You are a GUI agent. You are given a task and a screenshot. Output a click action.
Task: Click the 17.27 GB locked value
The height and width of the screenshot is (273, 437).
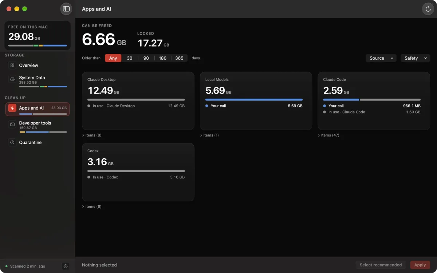153,43
